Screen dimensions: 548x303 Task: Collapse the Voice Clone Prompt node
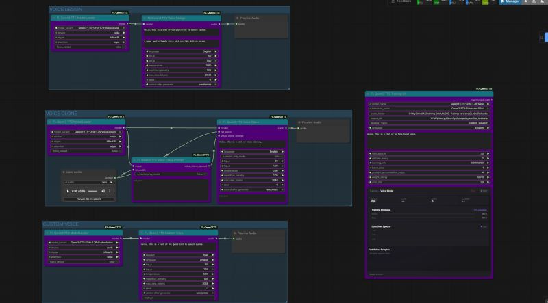click(134, 160)
